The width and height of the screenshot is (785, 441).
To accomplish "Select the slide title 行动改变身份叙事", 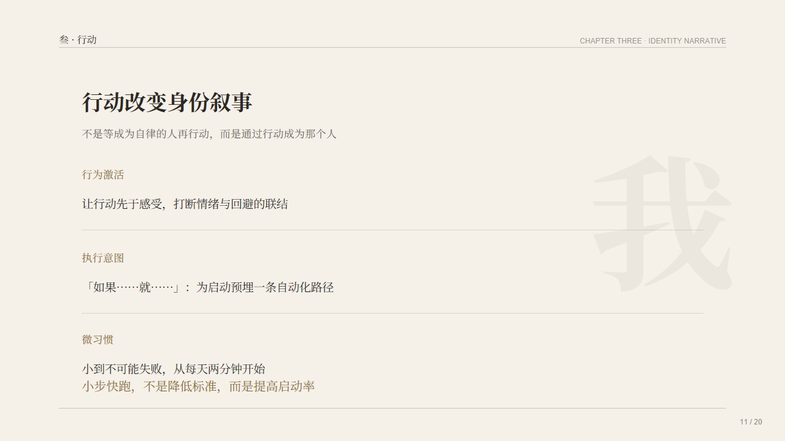I will [167, 102].
